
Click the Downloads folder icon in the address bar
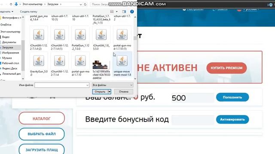[16, 4]
